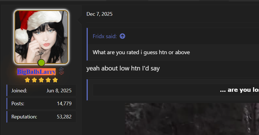The height and width of the screenshot is (135, 259).
Task: Click the Joined Jun 8, 2025 row
Action: click(x=41, y=90)
